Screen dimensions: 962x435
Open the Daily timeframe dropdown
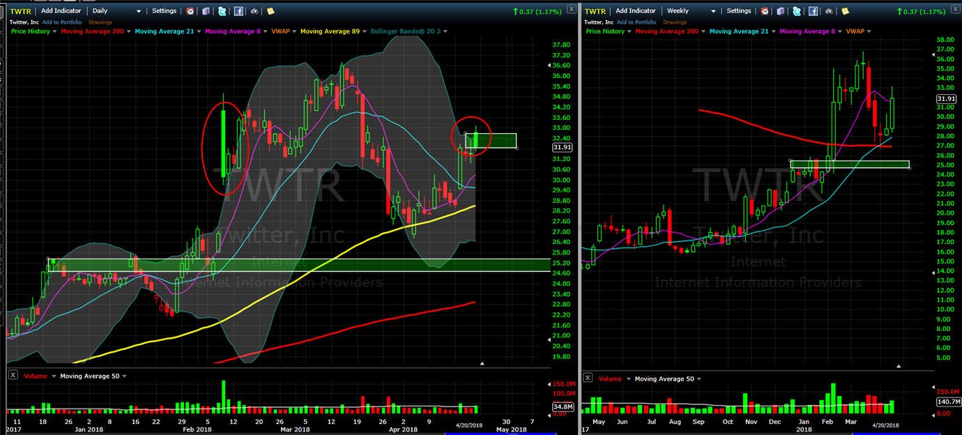pos(117,11)
